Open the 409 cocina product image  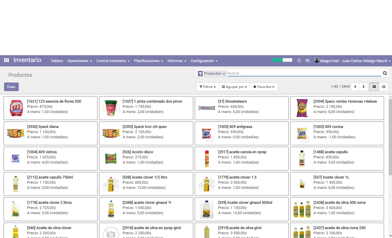point(302,133)
